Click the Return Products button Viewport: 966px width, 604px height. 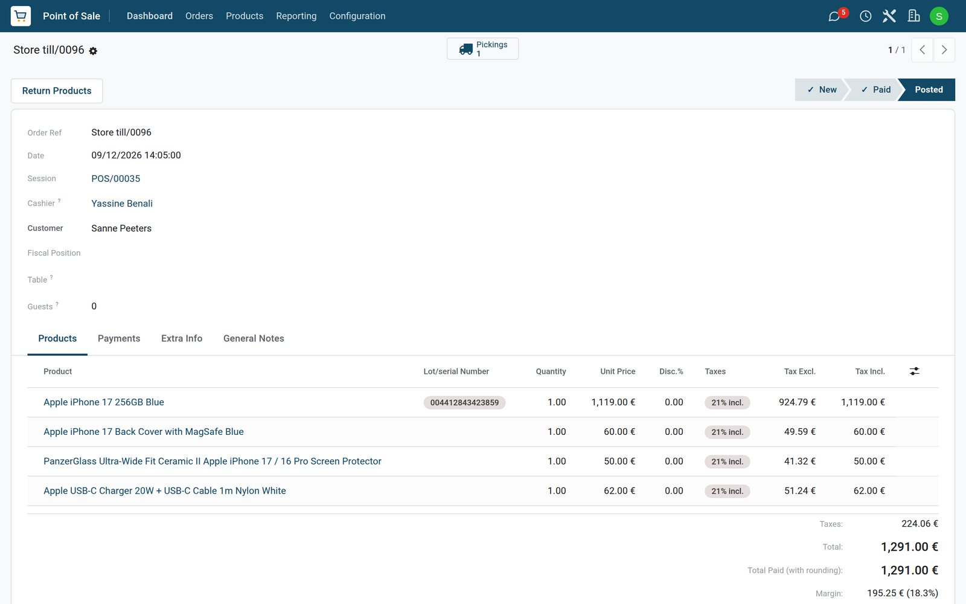(x=57, y=91)
